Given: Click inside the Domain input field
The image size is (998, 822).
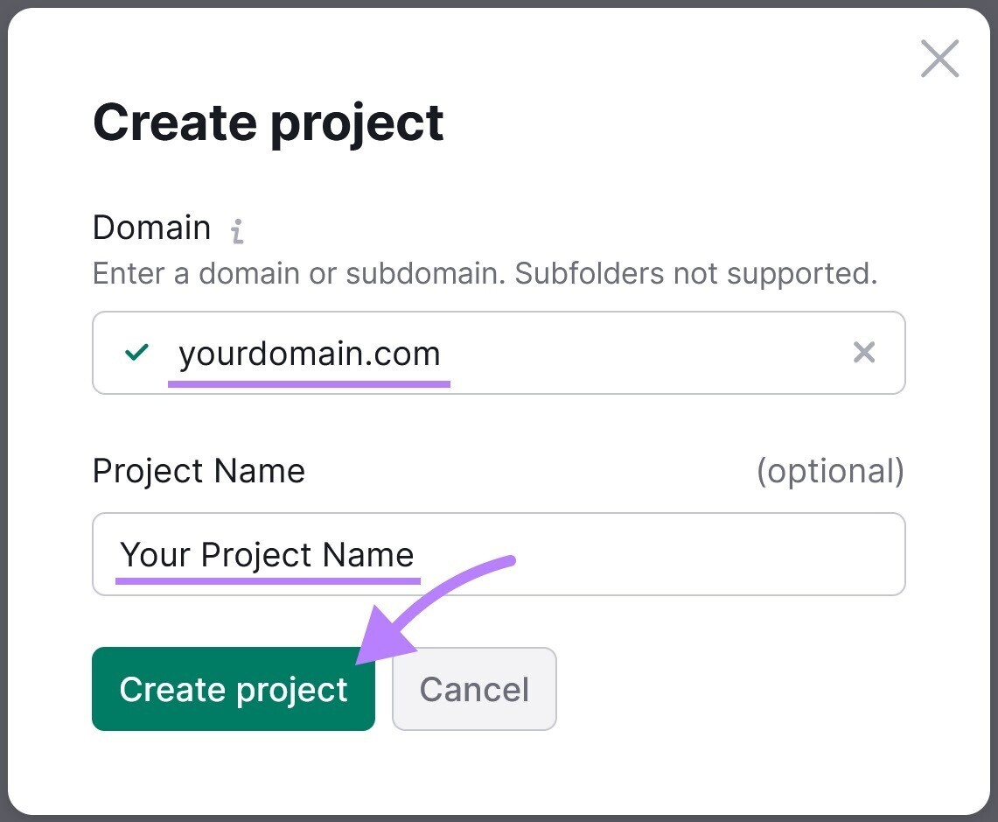Looking at the screenshot, I should click(525, 353).
